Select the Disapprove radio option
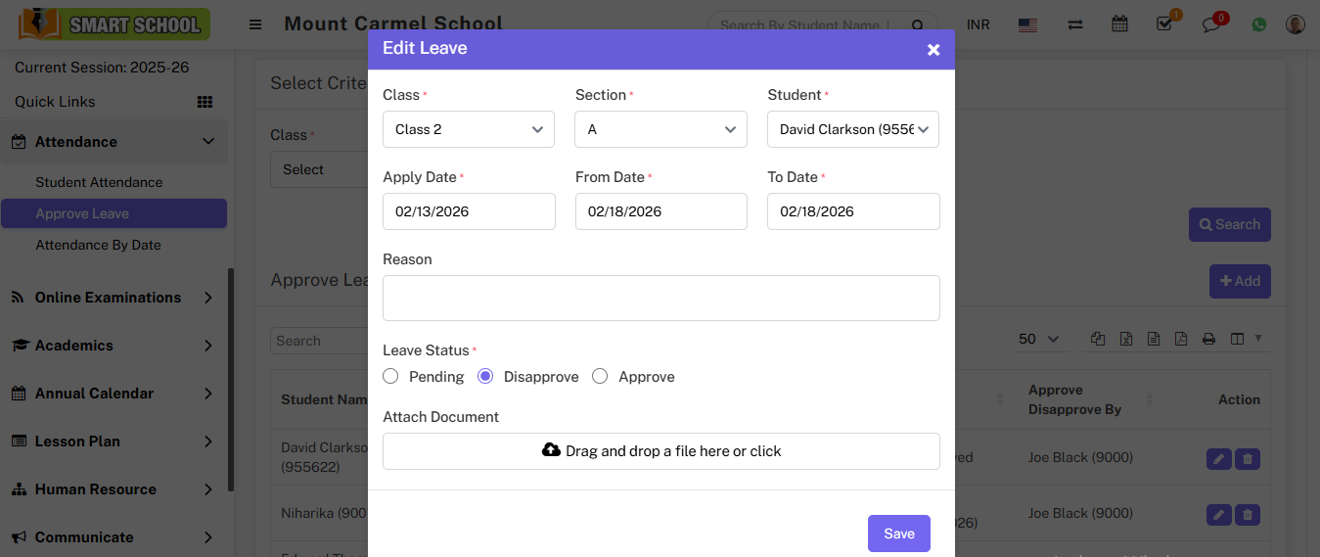1320x557 pixels. click(x=485, y=377)
